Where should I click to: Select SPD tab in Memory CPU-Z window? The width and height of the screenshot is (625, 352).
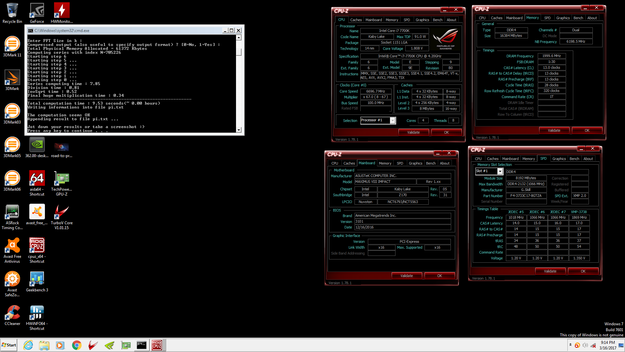click(548, 18)
